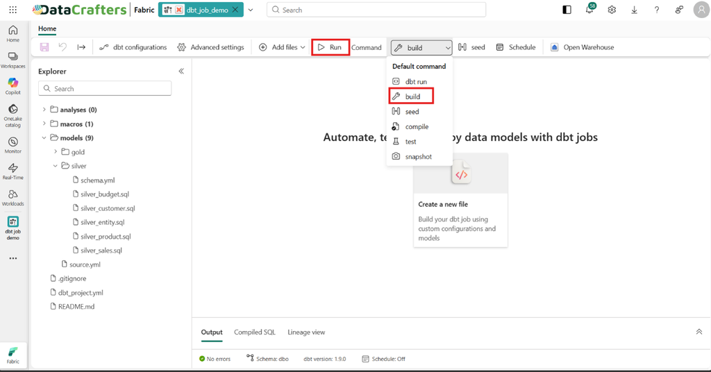This screenshot has width=711, height=372.
Task: Open dbt_project.yml file
Action: tap(76, 292)
